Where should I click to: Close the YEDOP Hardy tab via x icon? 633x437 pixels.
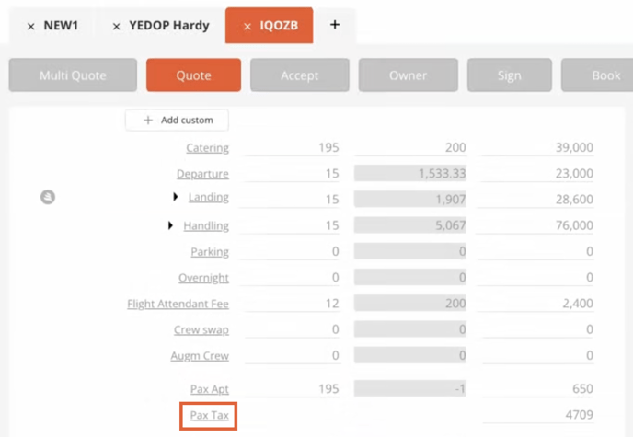(x=116, y=27)
